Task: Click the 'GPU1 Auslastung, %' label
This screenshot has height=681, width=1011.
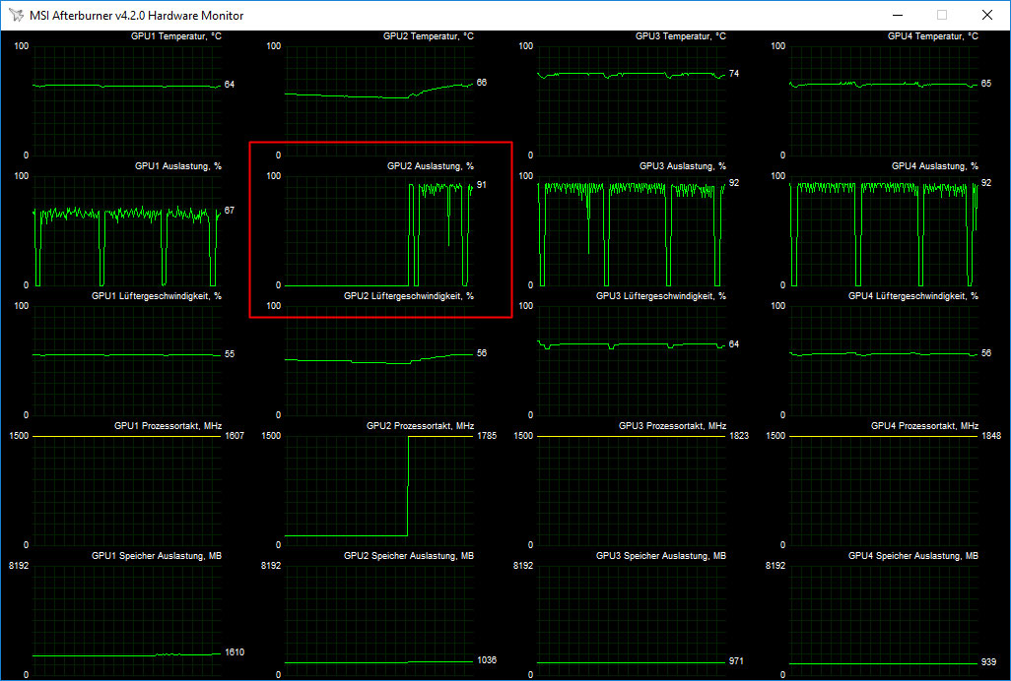Action: click(x=178, y=166)
